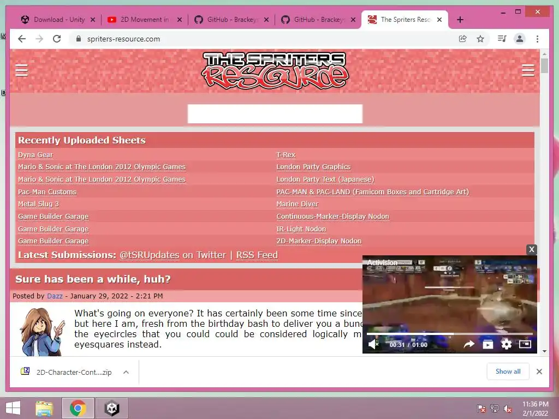Go back using the browser back arrow
This screenshot has width=559, height=419.
22,39
